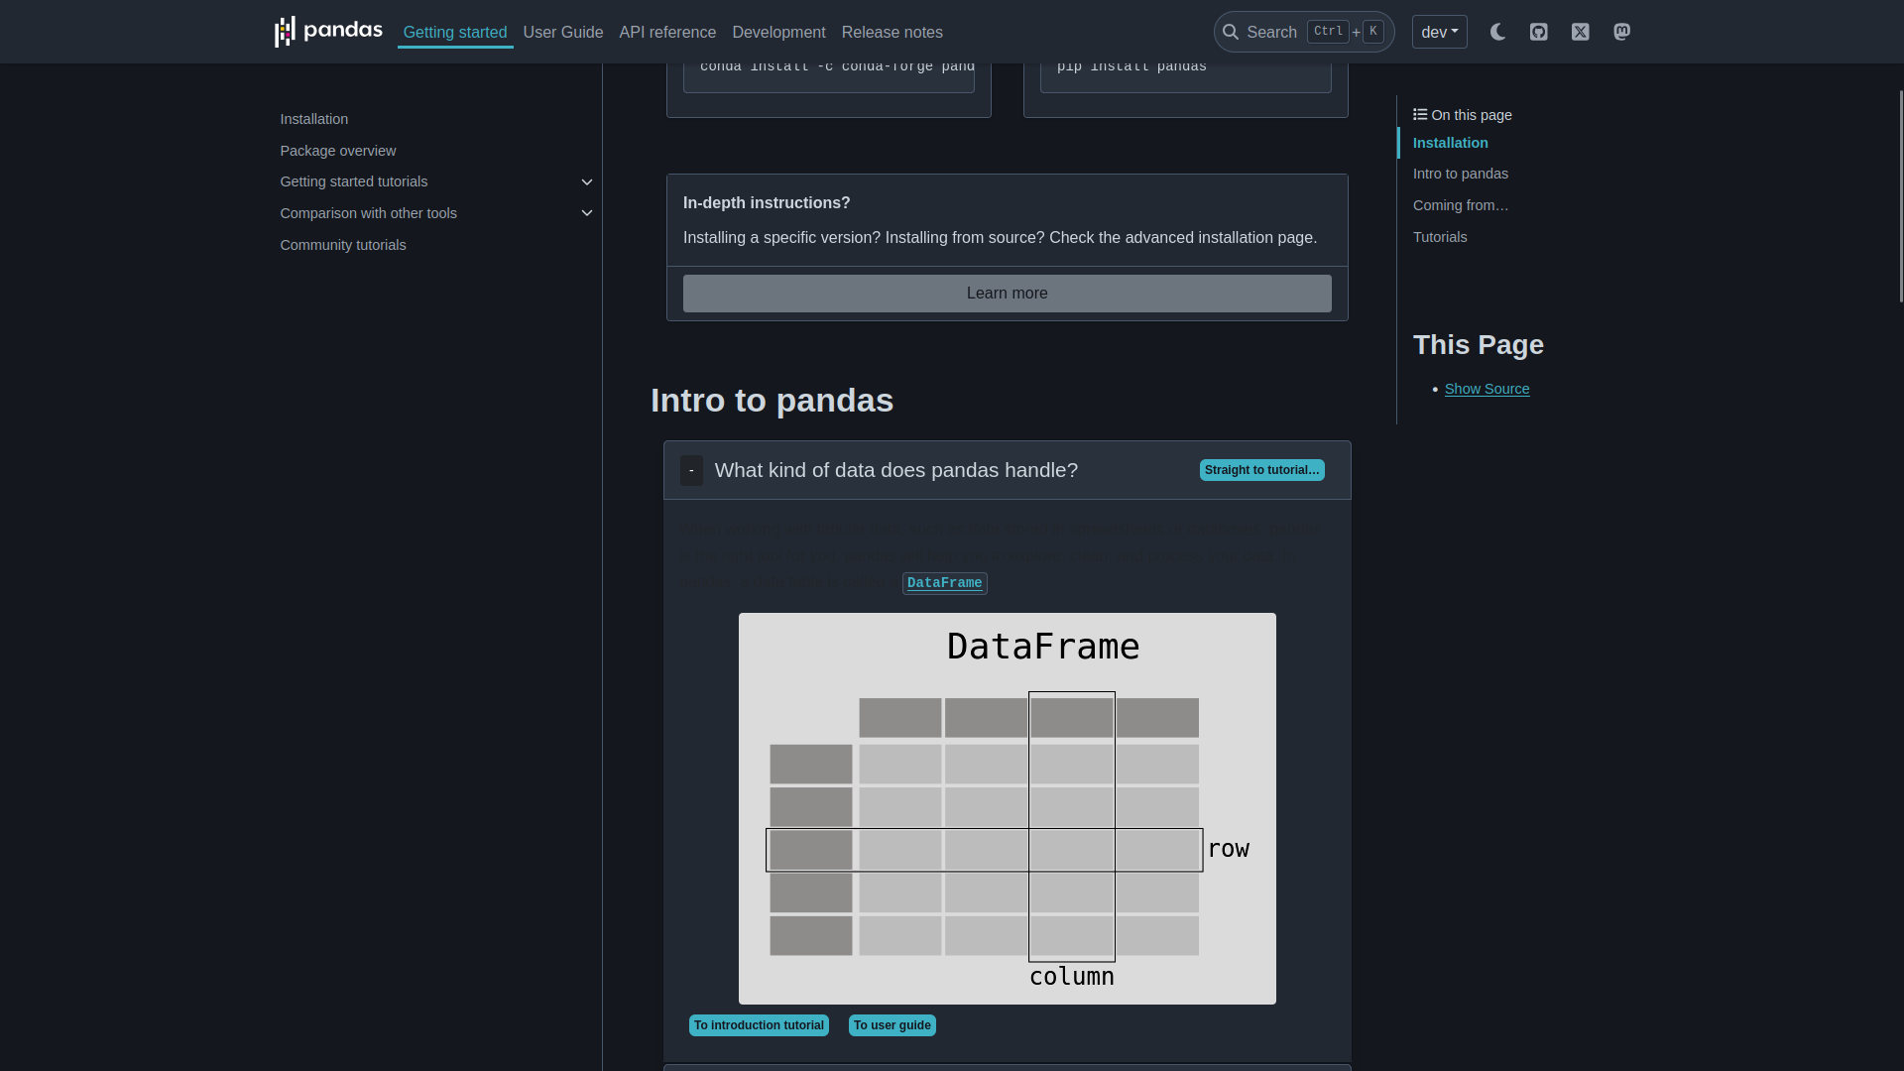Screen dimensions: 1904x1071
Task: Open the dev version dropdown
Action: pos(1440,32)
